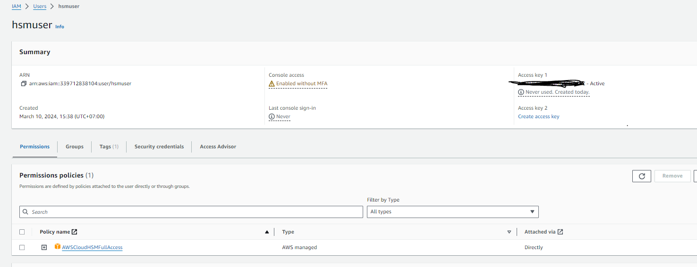Click the Type column sort arrow
The image size is (697, 267).
coord(509,232)
